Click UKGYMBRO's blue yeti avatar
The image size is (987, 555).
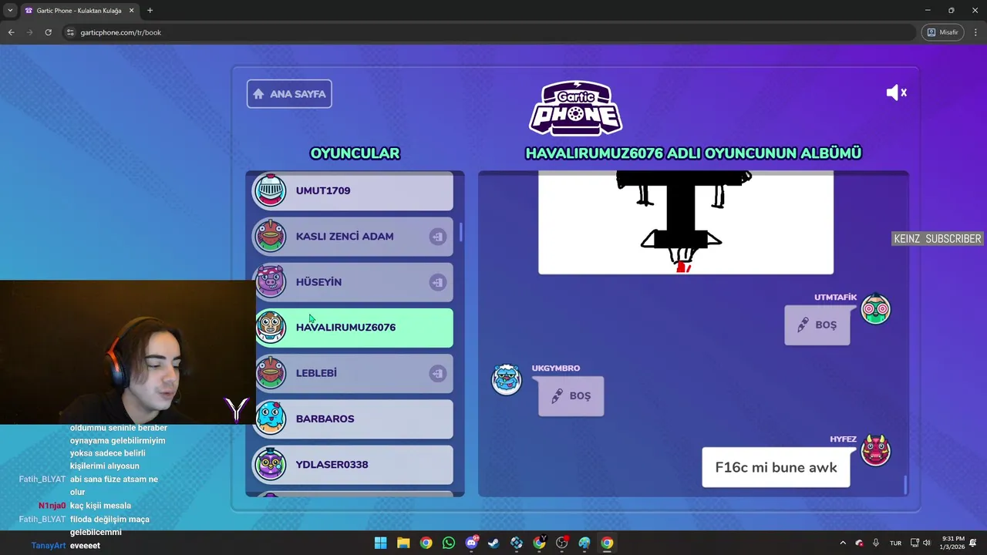(x=507, y=380)
